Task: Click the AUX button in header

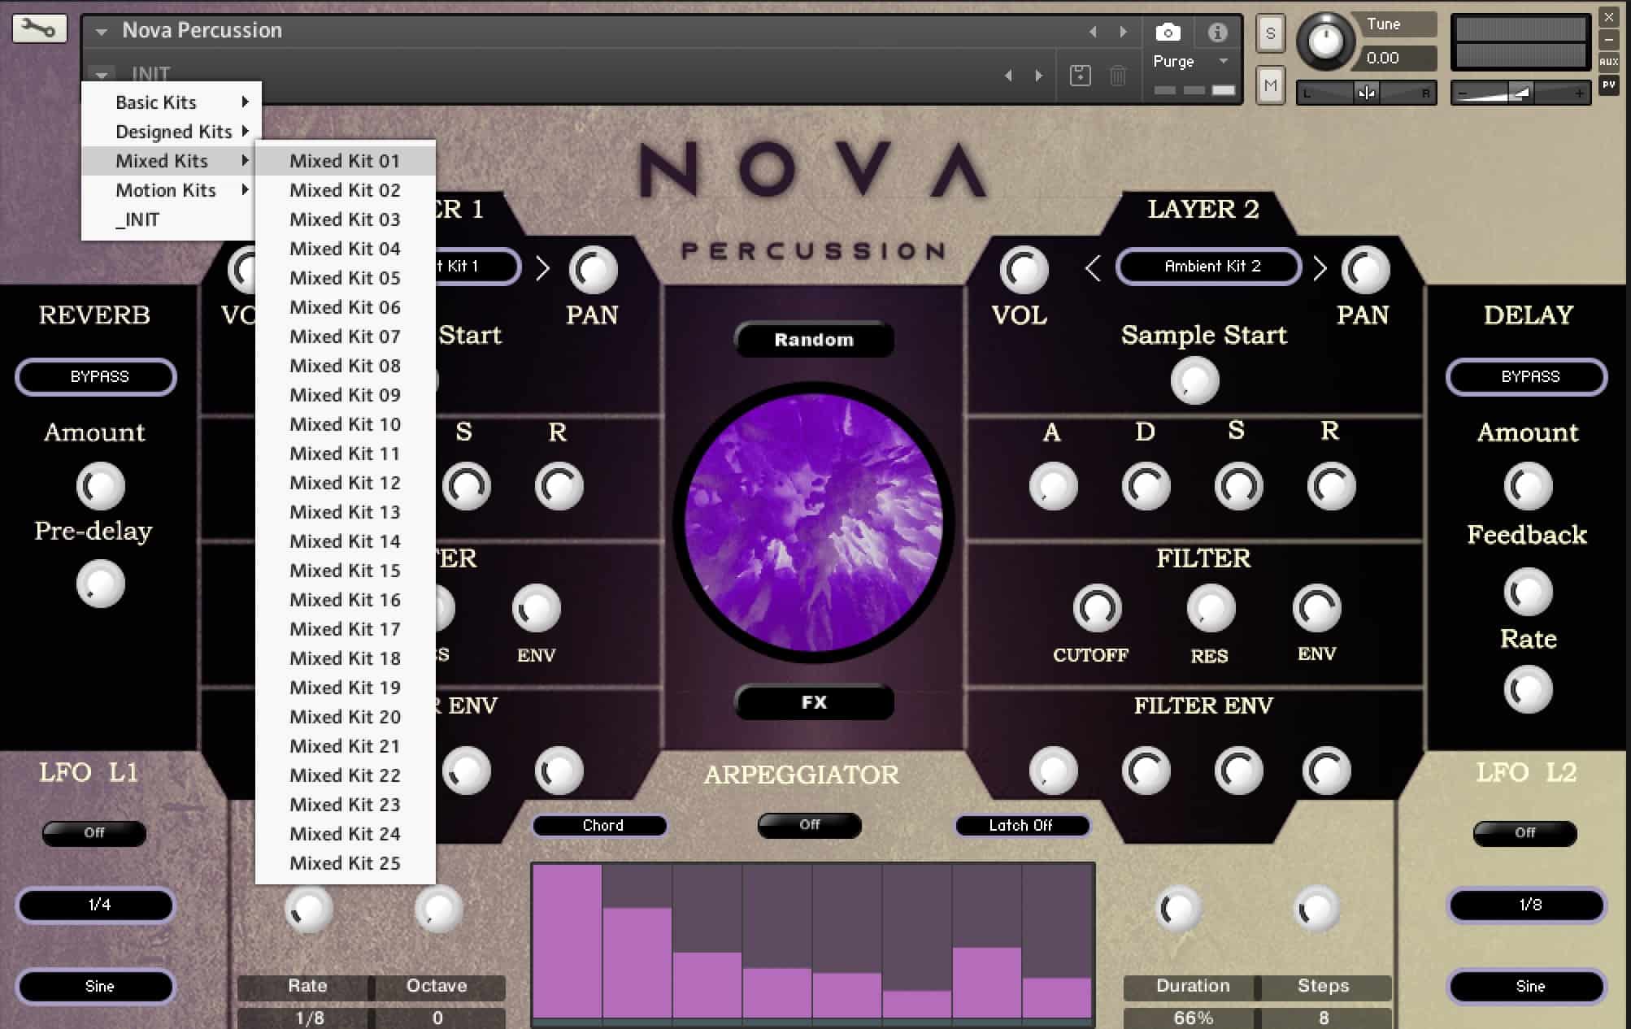Action: point(1609,62)
